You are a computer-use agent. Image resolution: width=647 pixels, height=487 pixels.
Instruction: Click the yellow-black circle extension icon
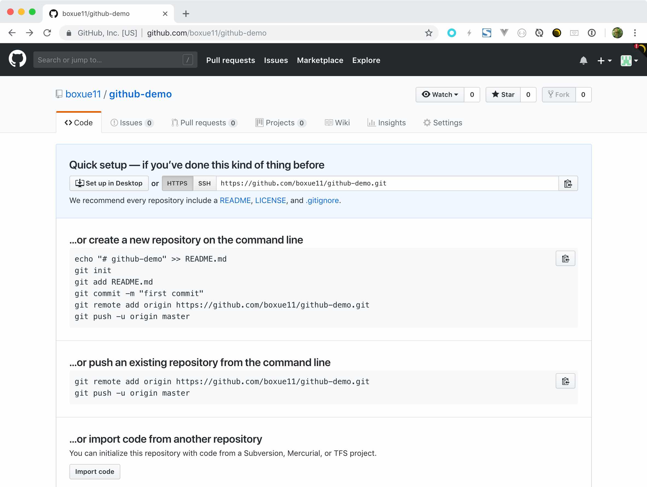point(556,33)
